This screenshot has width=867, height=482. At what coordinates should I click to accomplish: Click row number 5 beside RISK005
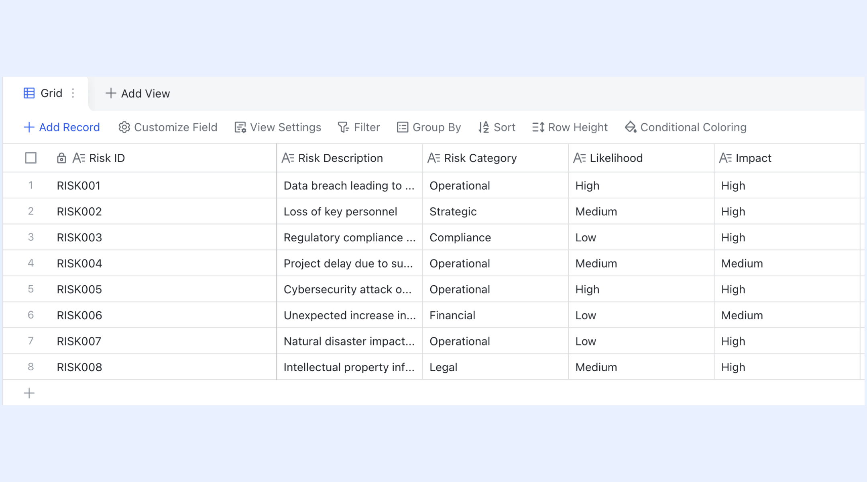point(31,289)
